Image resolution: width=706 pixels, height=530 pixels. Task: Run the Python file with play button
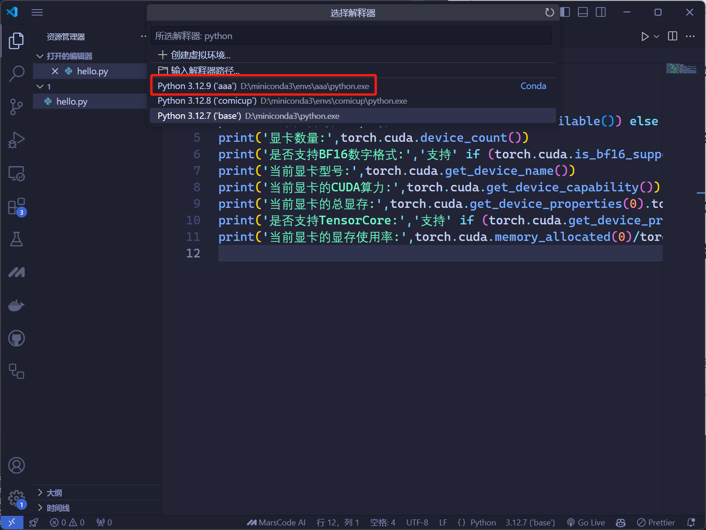(645, 36)
